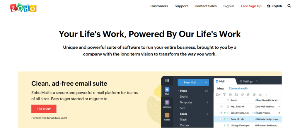Click the tag label icon in mail toolbar
Screen dimensions: 300x134
pyautogui.click(x=242, y=95)
